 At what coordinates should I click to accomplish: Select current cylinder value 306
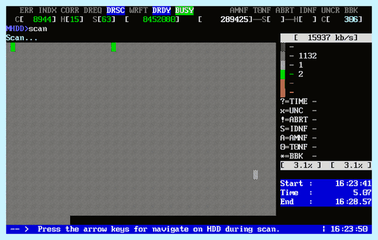351,19
